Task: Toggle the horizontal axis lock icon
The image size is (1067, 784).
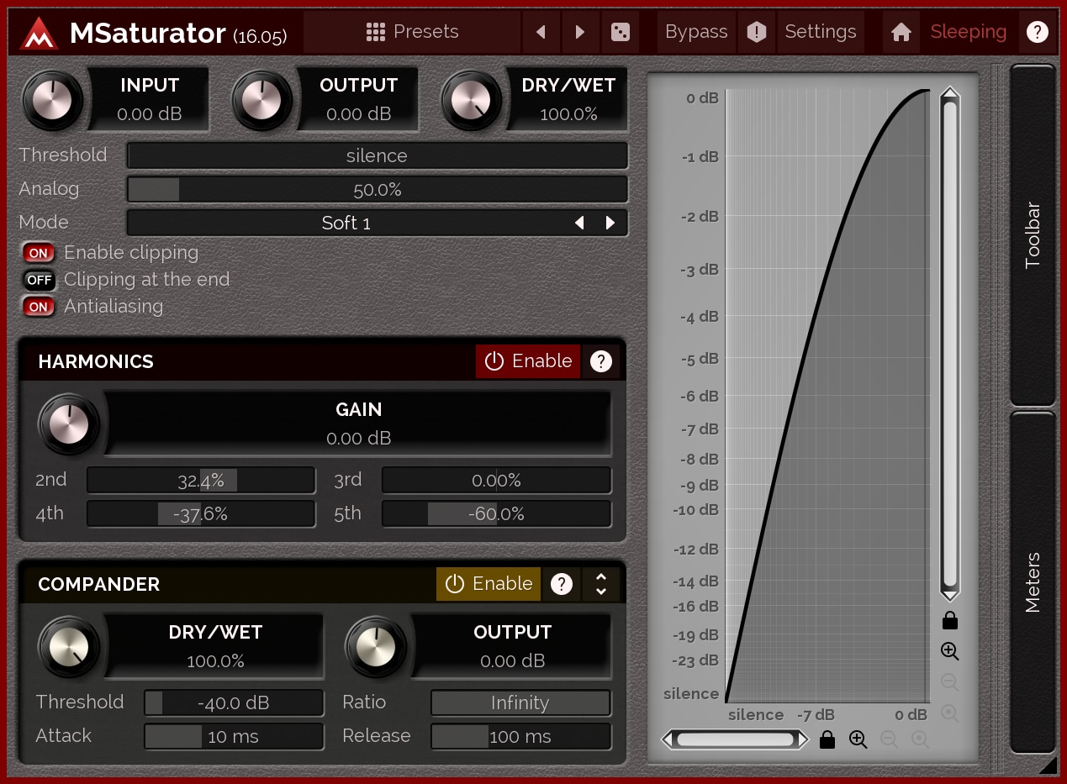Action: (827, 739)
